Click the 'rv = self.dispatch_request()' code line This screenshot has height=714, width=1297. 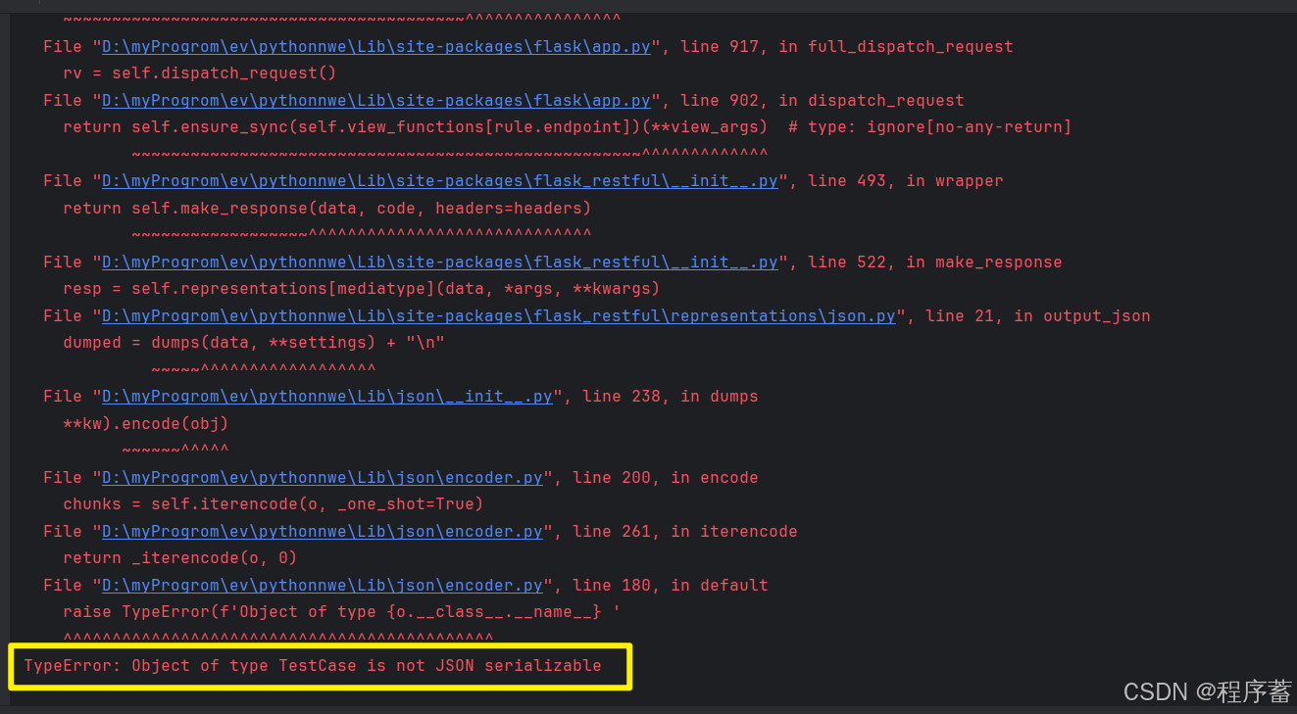click(x=200, y=73)
